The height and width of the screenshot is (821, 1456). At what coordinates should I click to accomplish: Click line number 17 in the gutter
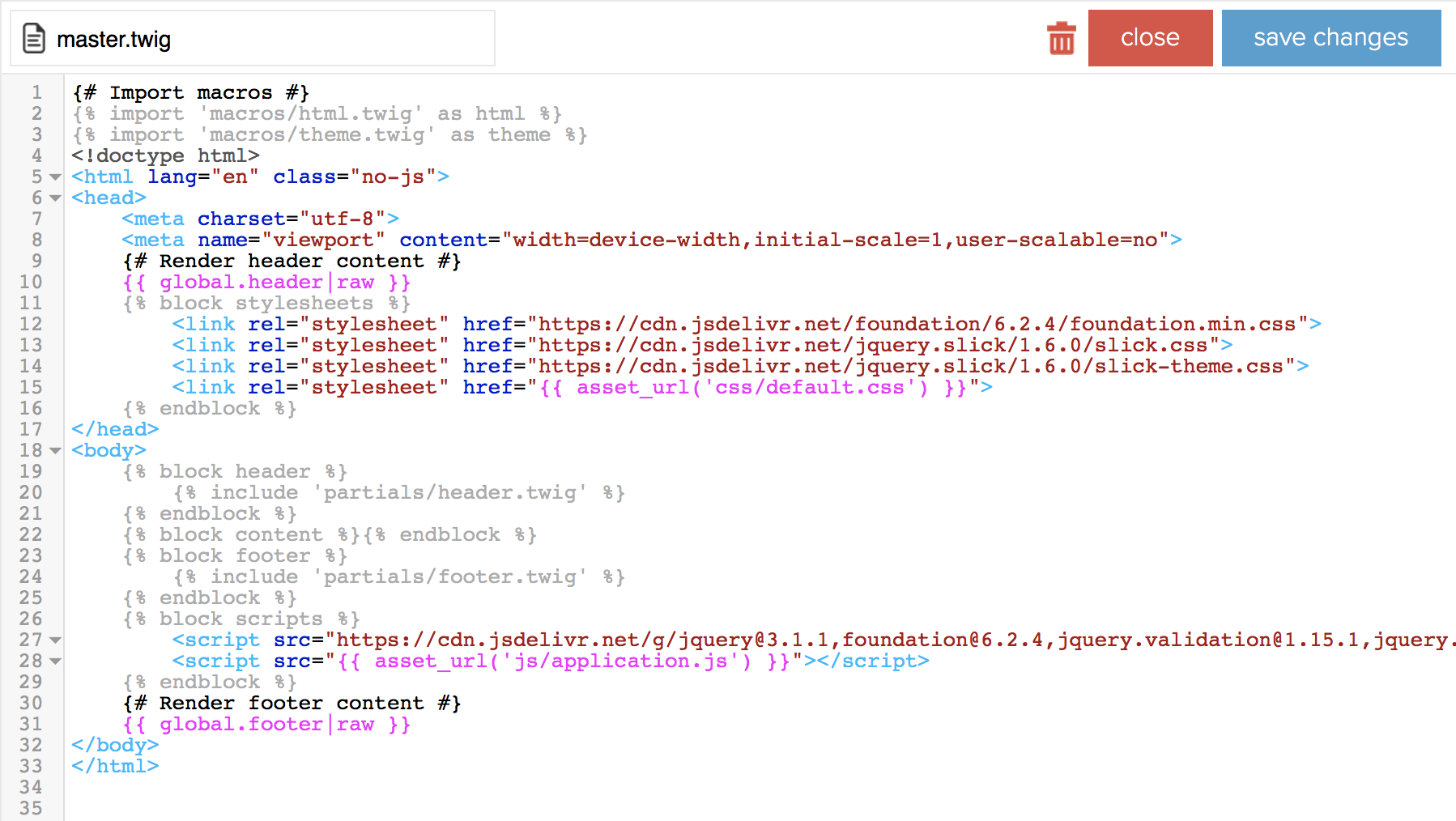coord(31,429)
